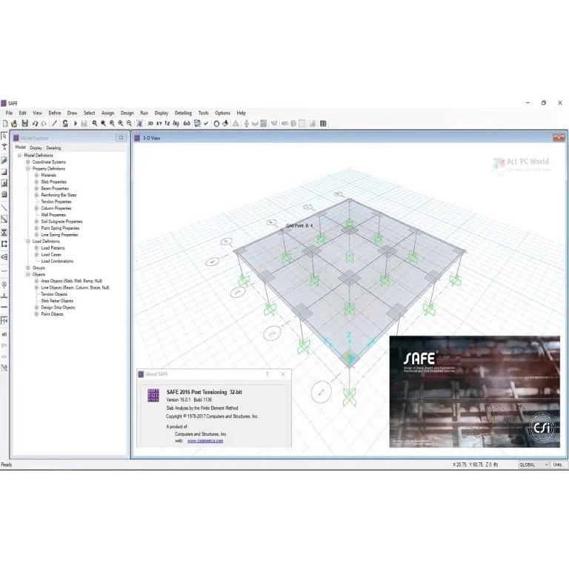
Task: Open the Detailing menu in menu bar
Action: pyautogui.click(x=183, y=113)
